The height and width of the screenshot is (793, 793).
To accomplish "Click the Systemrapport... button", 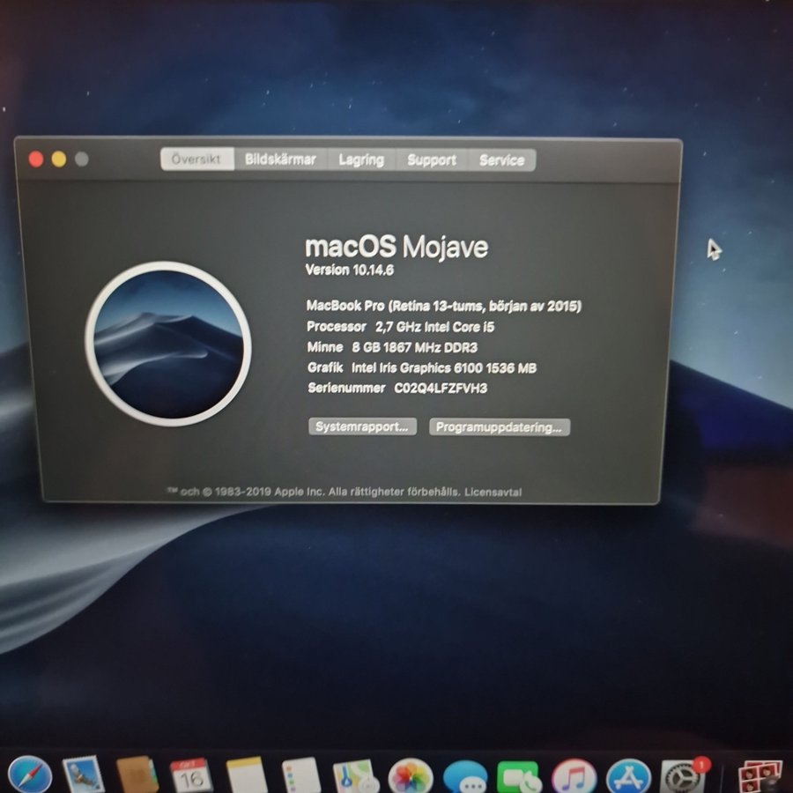I will tap(362, 427).
